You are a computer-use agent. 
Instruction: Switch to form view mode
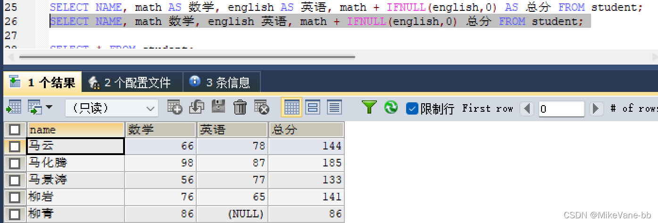313,107
